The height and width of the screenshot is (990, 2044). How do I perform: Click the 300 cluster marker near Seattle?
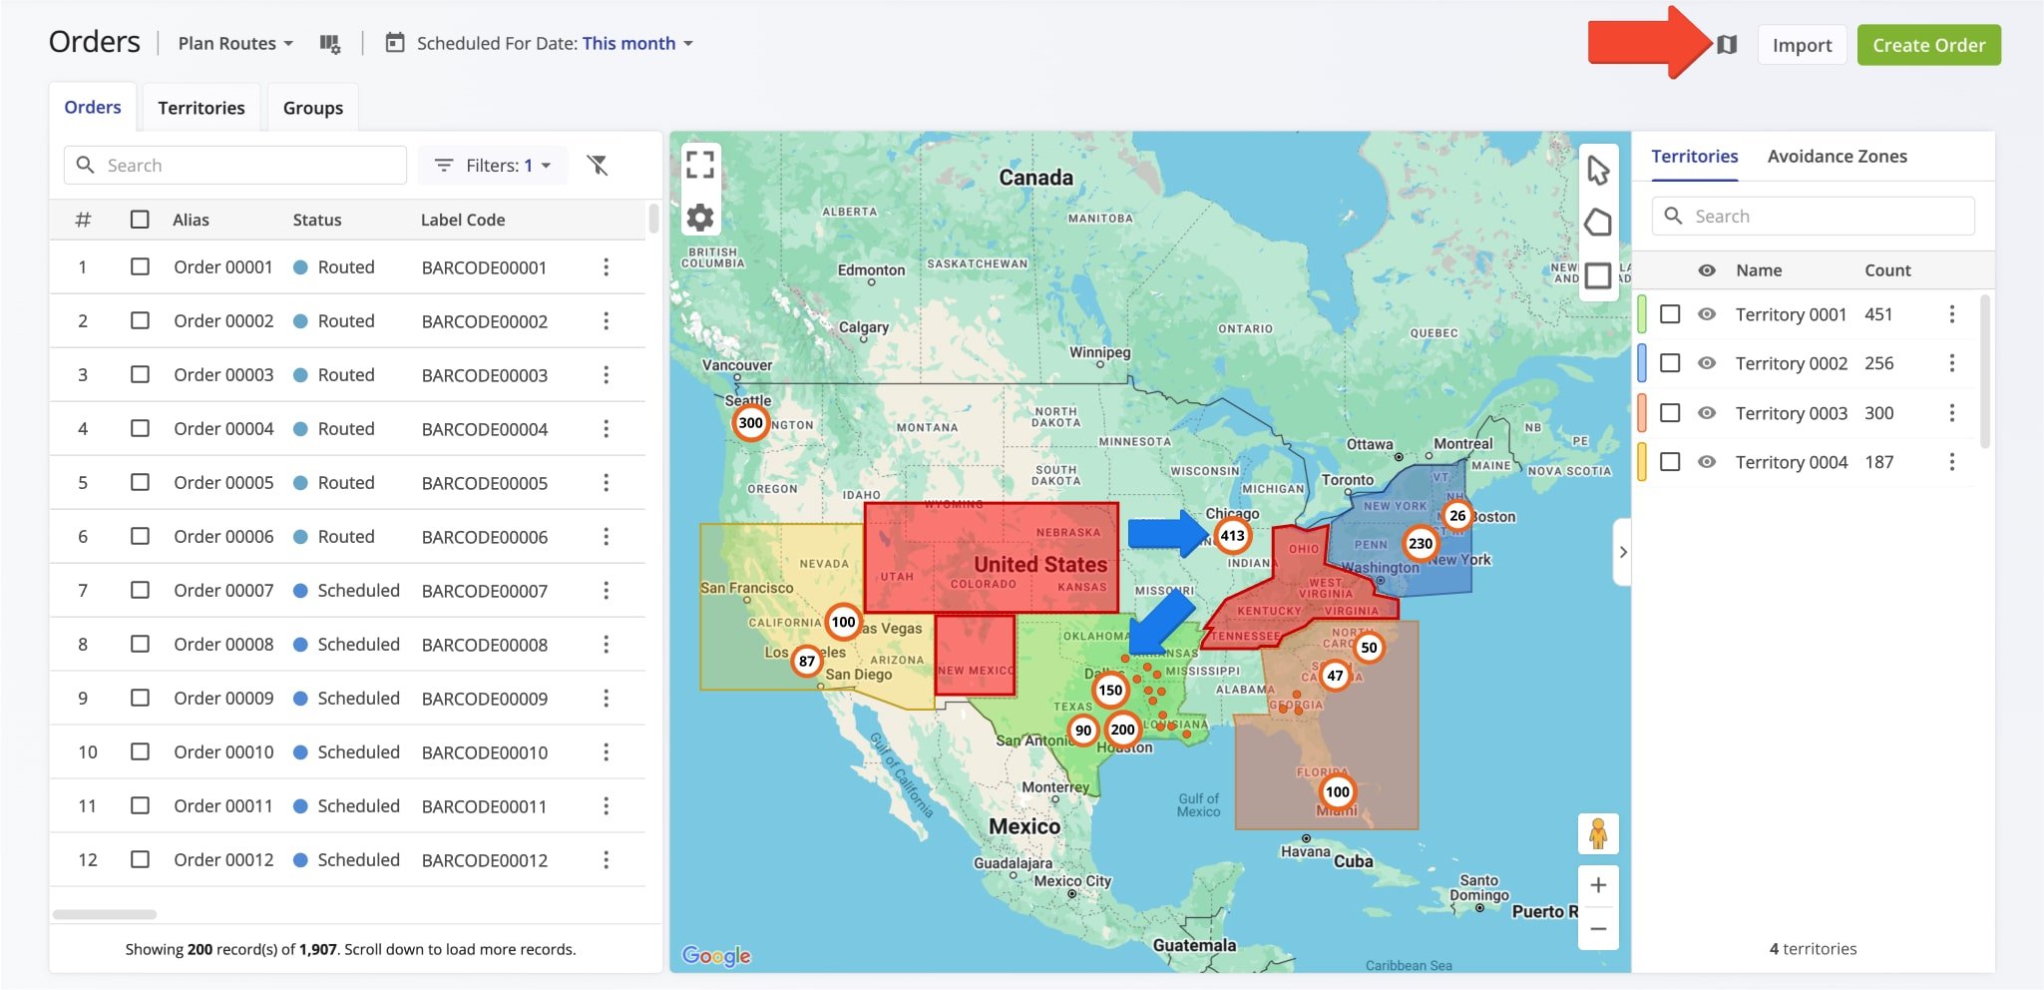750,423
